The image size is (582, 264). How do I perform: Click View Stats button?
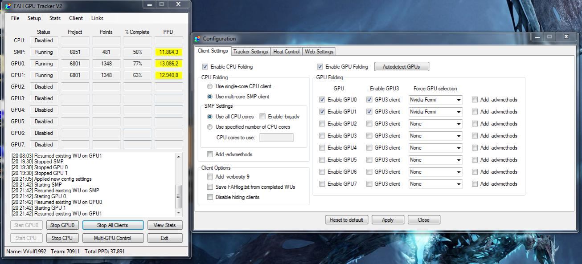tap(165, 225)
